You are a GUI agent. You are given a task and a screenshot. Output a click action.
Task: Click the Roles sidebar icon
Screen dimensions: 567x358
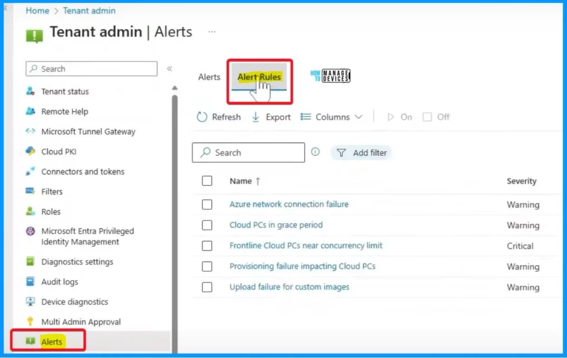30,211
